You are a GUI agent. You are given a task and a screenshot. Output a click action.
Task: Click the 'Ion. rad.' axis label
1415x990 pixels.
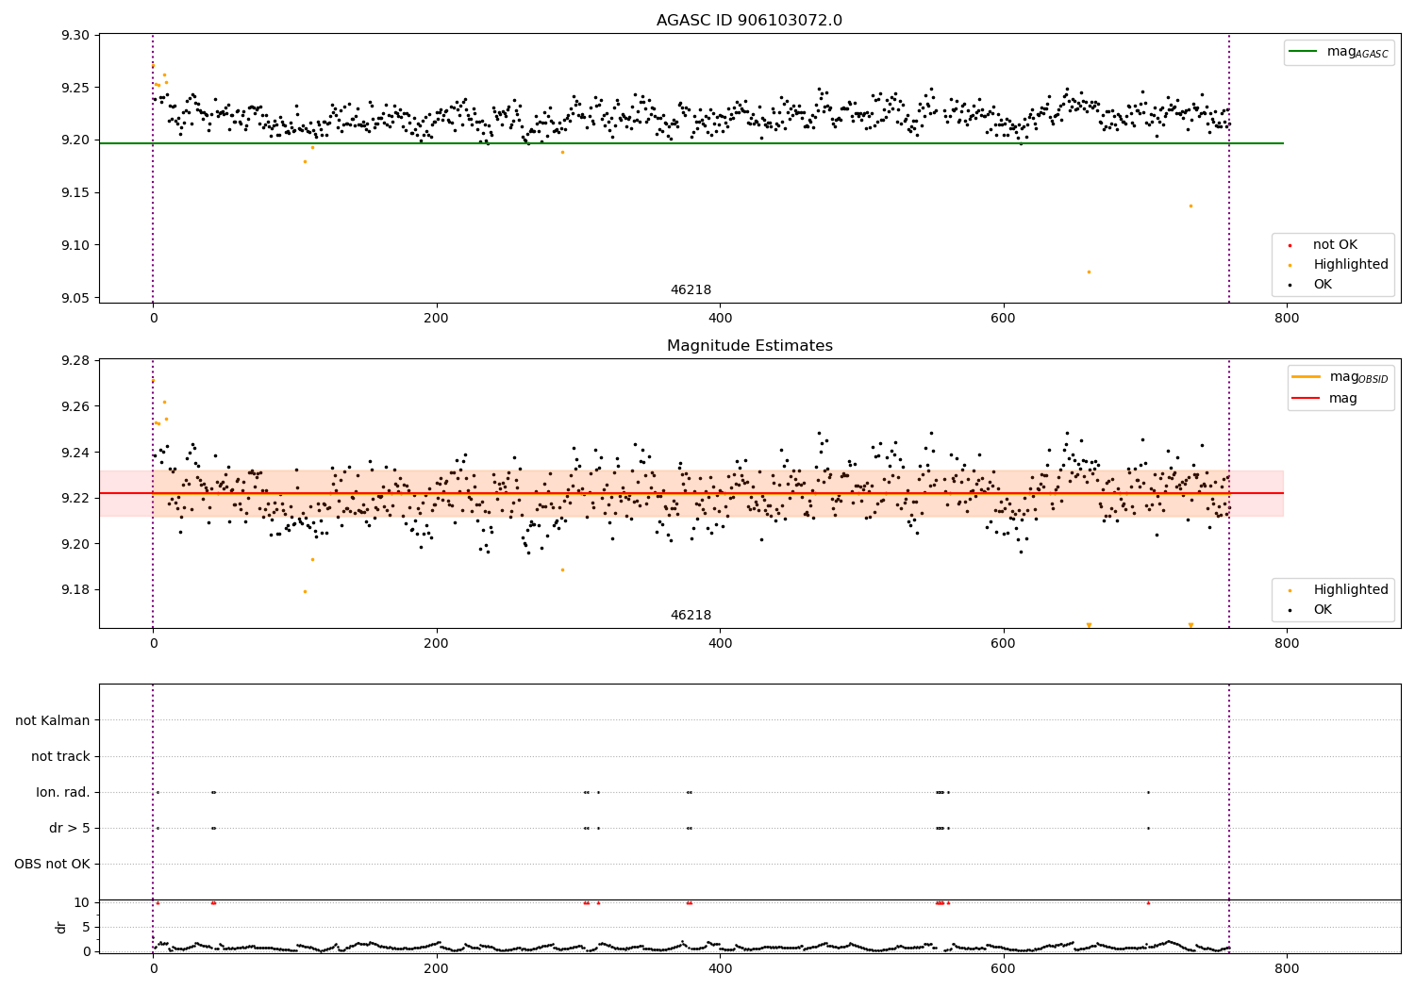pyautogui.click(x=63, y=793)
